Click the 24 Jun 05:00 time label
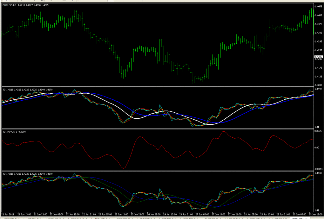The height and width of the screenshot is (219, 325). click(x=153, y=215)
